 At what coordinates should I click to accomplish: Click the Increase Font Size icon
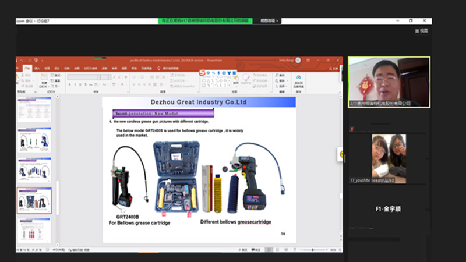[x=114, y=77]
